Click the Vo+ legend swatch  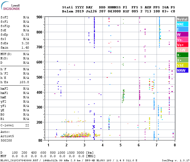pyautogui.click(x=182, y=45)
